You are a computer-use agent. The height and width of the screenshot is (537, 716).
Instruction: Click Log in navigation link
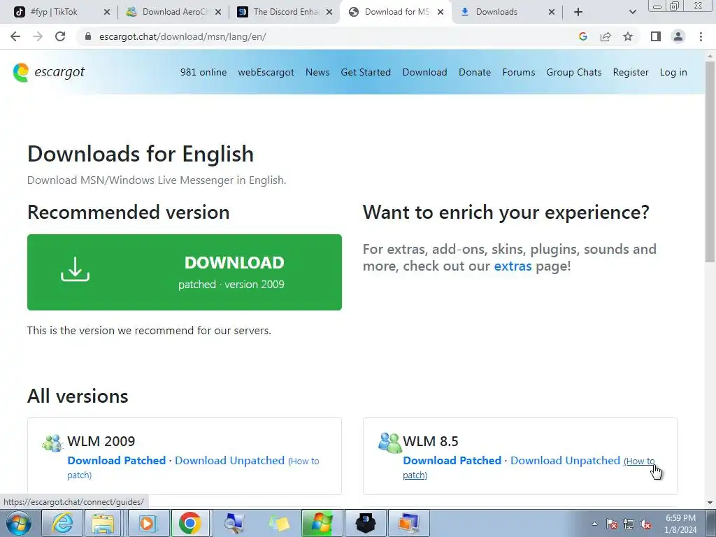[x=673, y=72]
